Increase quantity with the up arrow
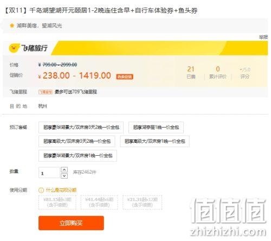The height and width of the screenshot is (241, 271). point(64,170)
